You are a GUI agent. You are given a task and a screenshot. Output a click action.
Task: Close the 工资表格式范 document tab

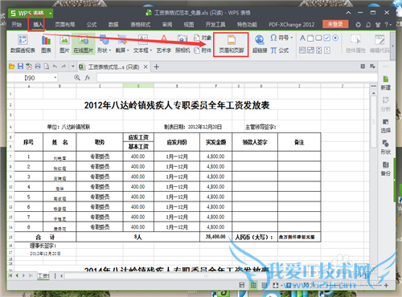(146, 67)
